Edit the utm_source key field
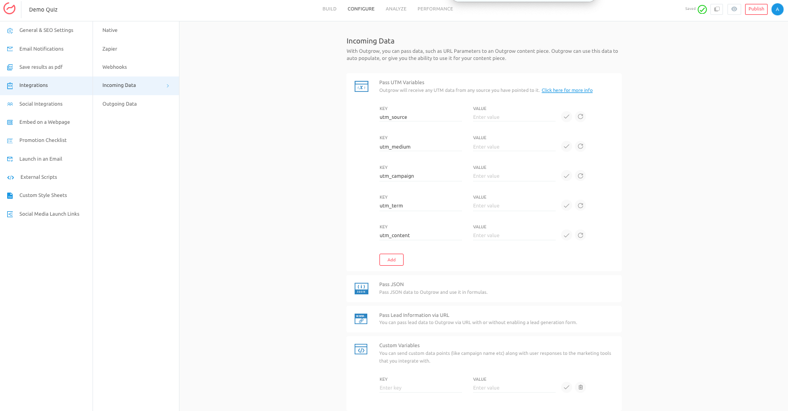Image resolution: width=788 pixels, height=411 pixels. click(x=421, y=117)
